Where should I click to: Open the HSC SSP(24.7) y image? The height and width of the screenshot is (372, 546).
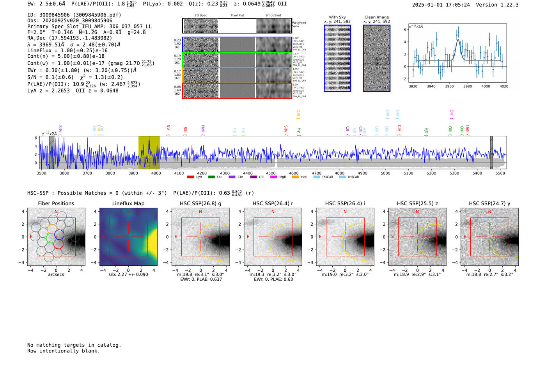click(490, 237)
